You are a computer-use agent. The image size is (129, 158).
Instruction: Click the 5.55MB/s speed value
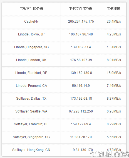pos(114,137)
